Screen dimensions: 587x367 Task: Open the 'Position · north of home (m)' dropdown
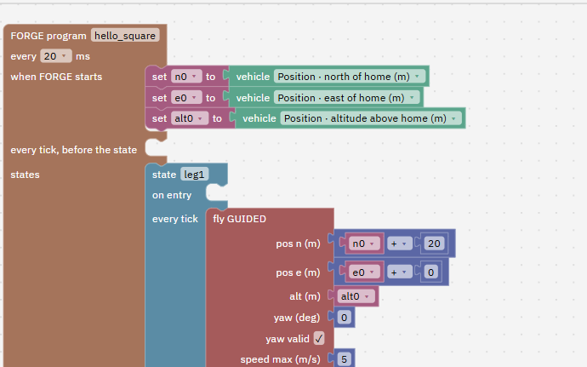tap(350, 77)
